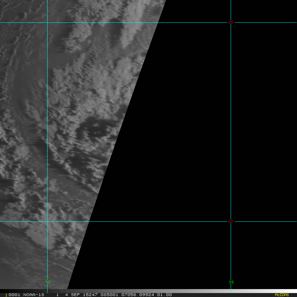Click the white end of grayscale bar

pos(292,291)
